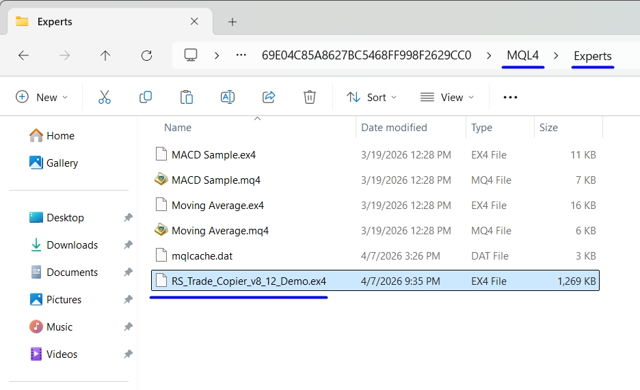
Task: Open Home in the navigation pane
Action: point(52,136)
